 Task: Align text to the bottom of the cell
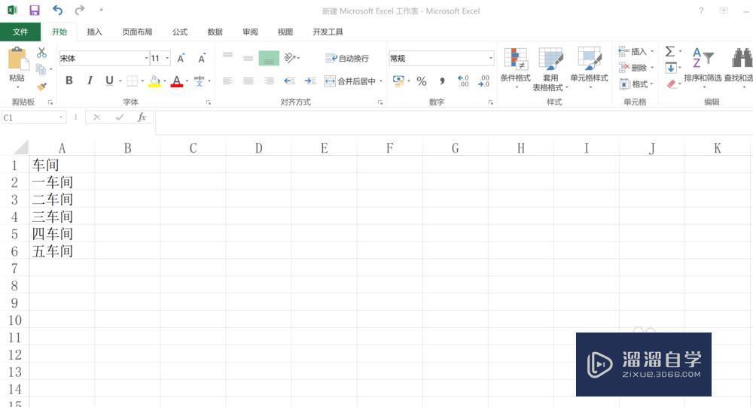click(269, 59)
